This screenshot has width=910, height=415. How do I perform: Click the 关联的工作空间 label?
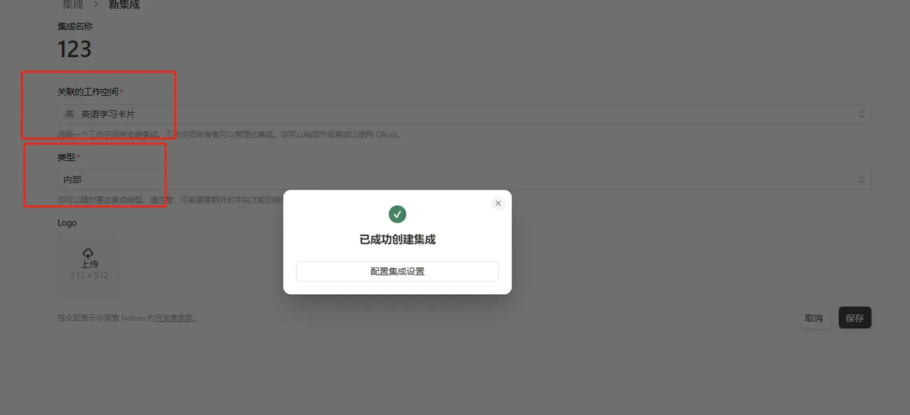(88, 92)
